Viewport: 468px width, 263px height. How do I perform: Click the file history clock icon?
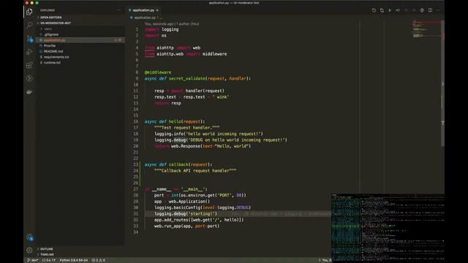click(x=374, y=10)
